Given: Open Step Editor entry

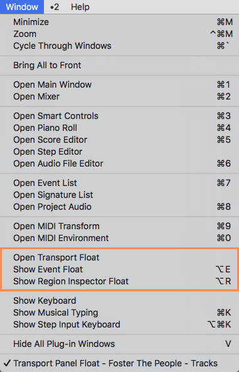Looking at the screenshot, I should point(119,152).
